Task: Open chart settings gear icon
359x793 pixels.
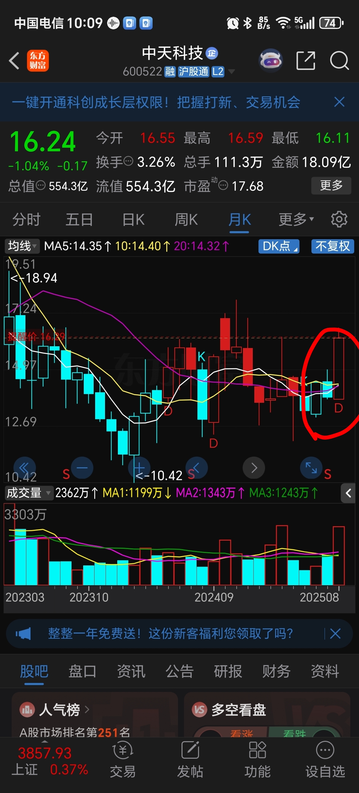Action: click(x=339, y=219)
